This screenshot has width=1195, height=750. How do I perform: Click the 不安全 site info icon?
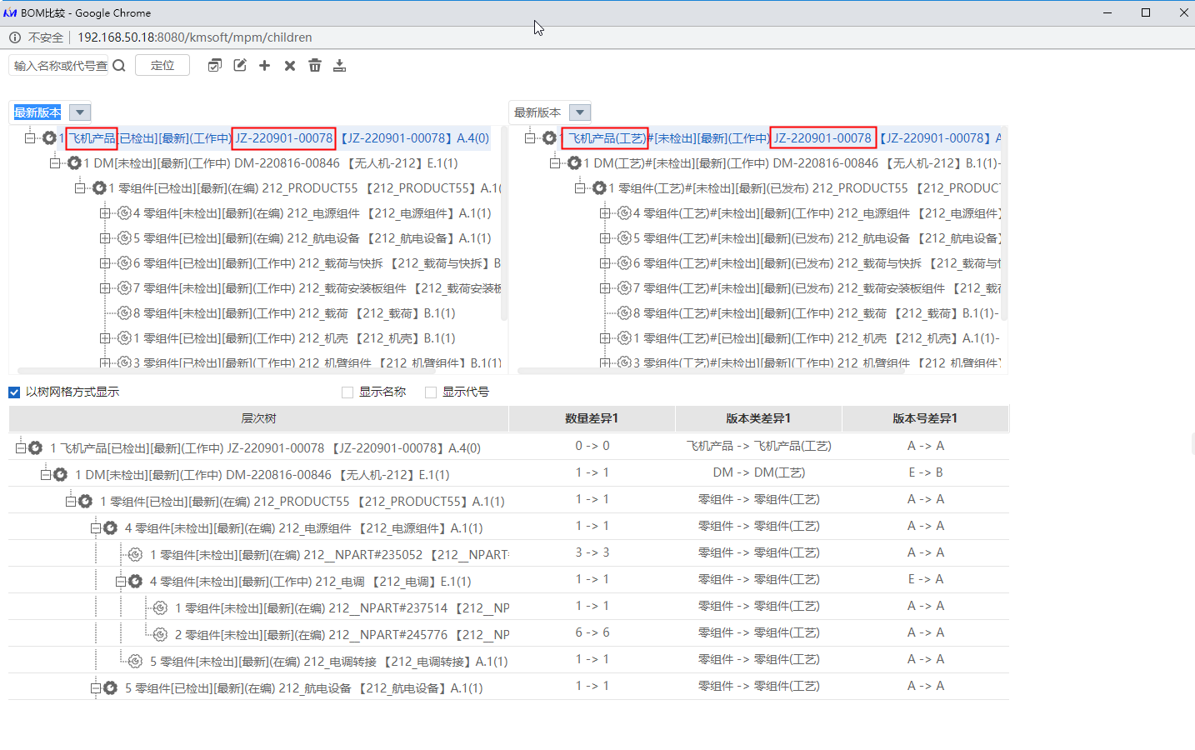pos(15,37)
